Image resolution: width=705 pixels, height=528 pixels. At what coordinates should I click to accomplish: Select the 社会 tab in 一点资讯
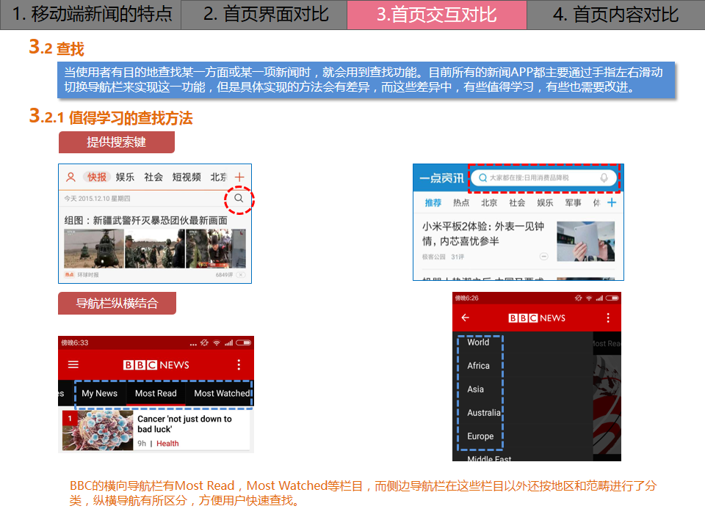point(517,203)
